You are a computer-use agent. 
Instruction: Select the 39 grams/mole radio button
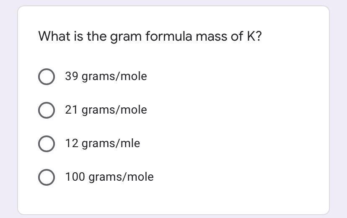[x=46, y=77]
